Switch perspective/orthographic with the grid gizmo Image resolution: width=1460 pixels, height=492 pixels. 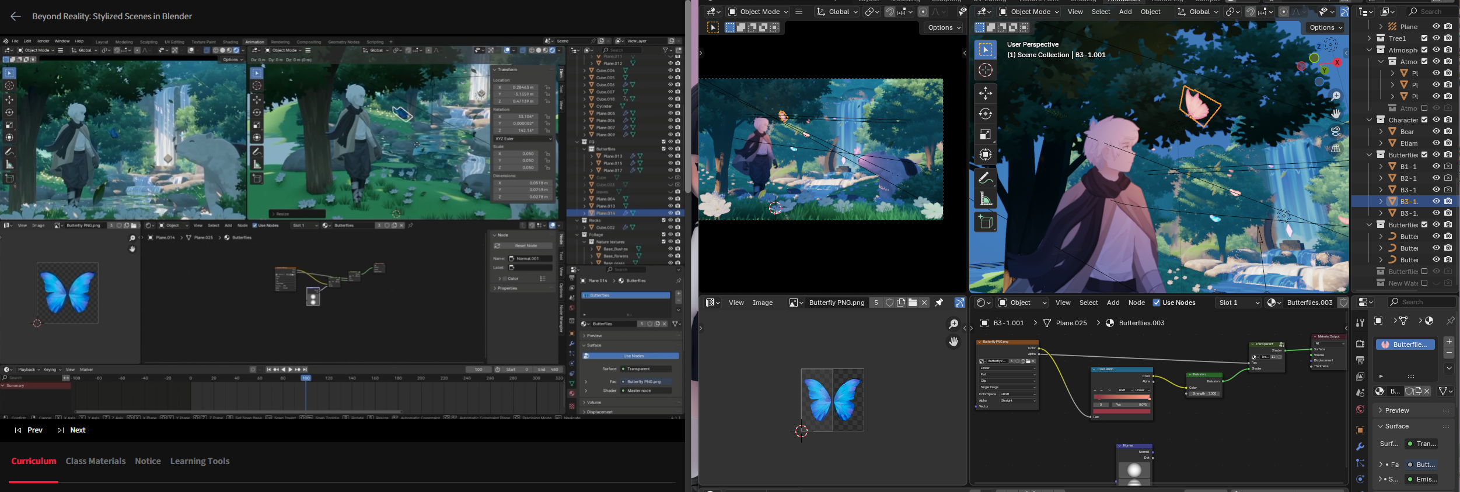tap(1336, 149)
